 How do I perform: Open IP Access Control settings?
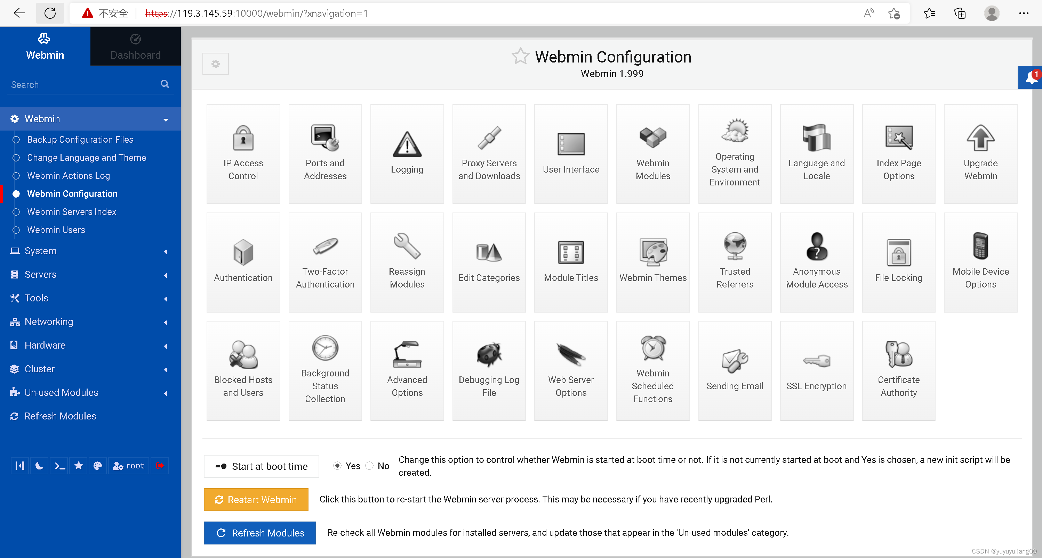(x=243, y=153)
